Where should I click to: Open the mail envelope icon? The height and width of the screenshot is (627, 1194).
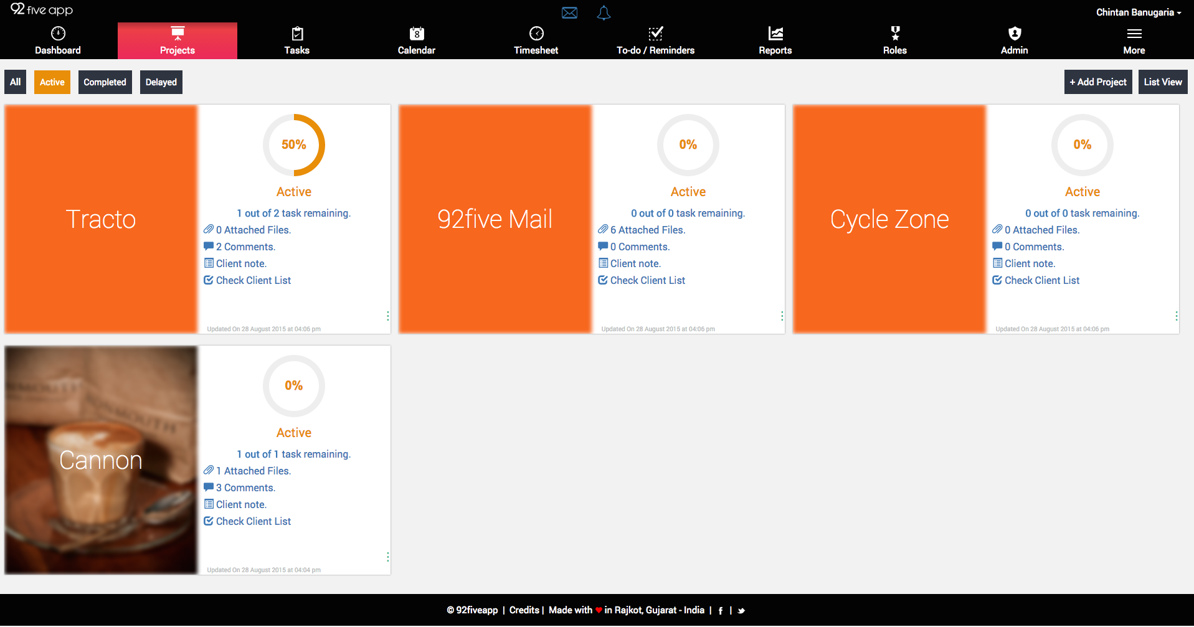(569, 13)
